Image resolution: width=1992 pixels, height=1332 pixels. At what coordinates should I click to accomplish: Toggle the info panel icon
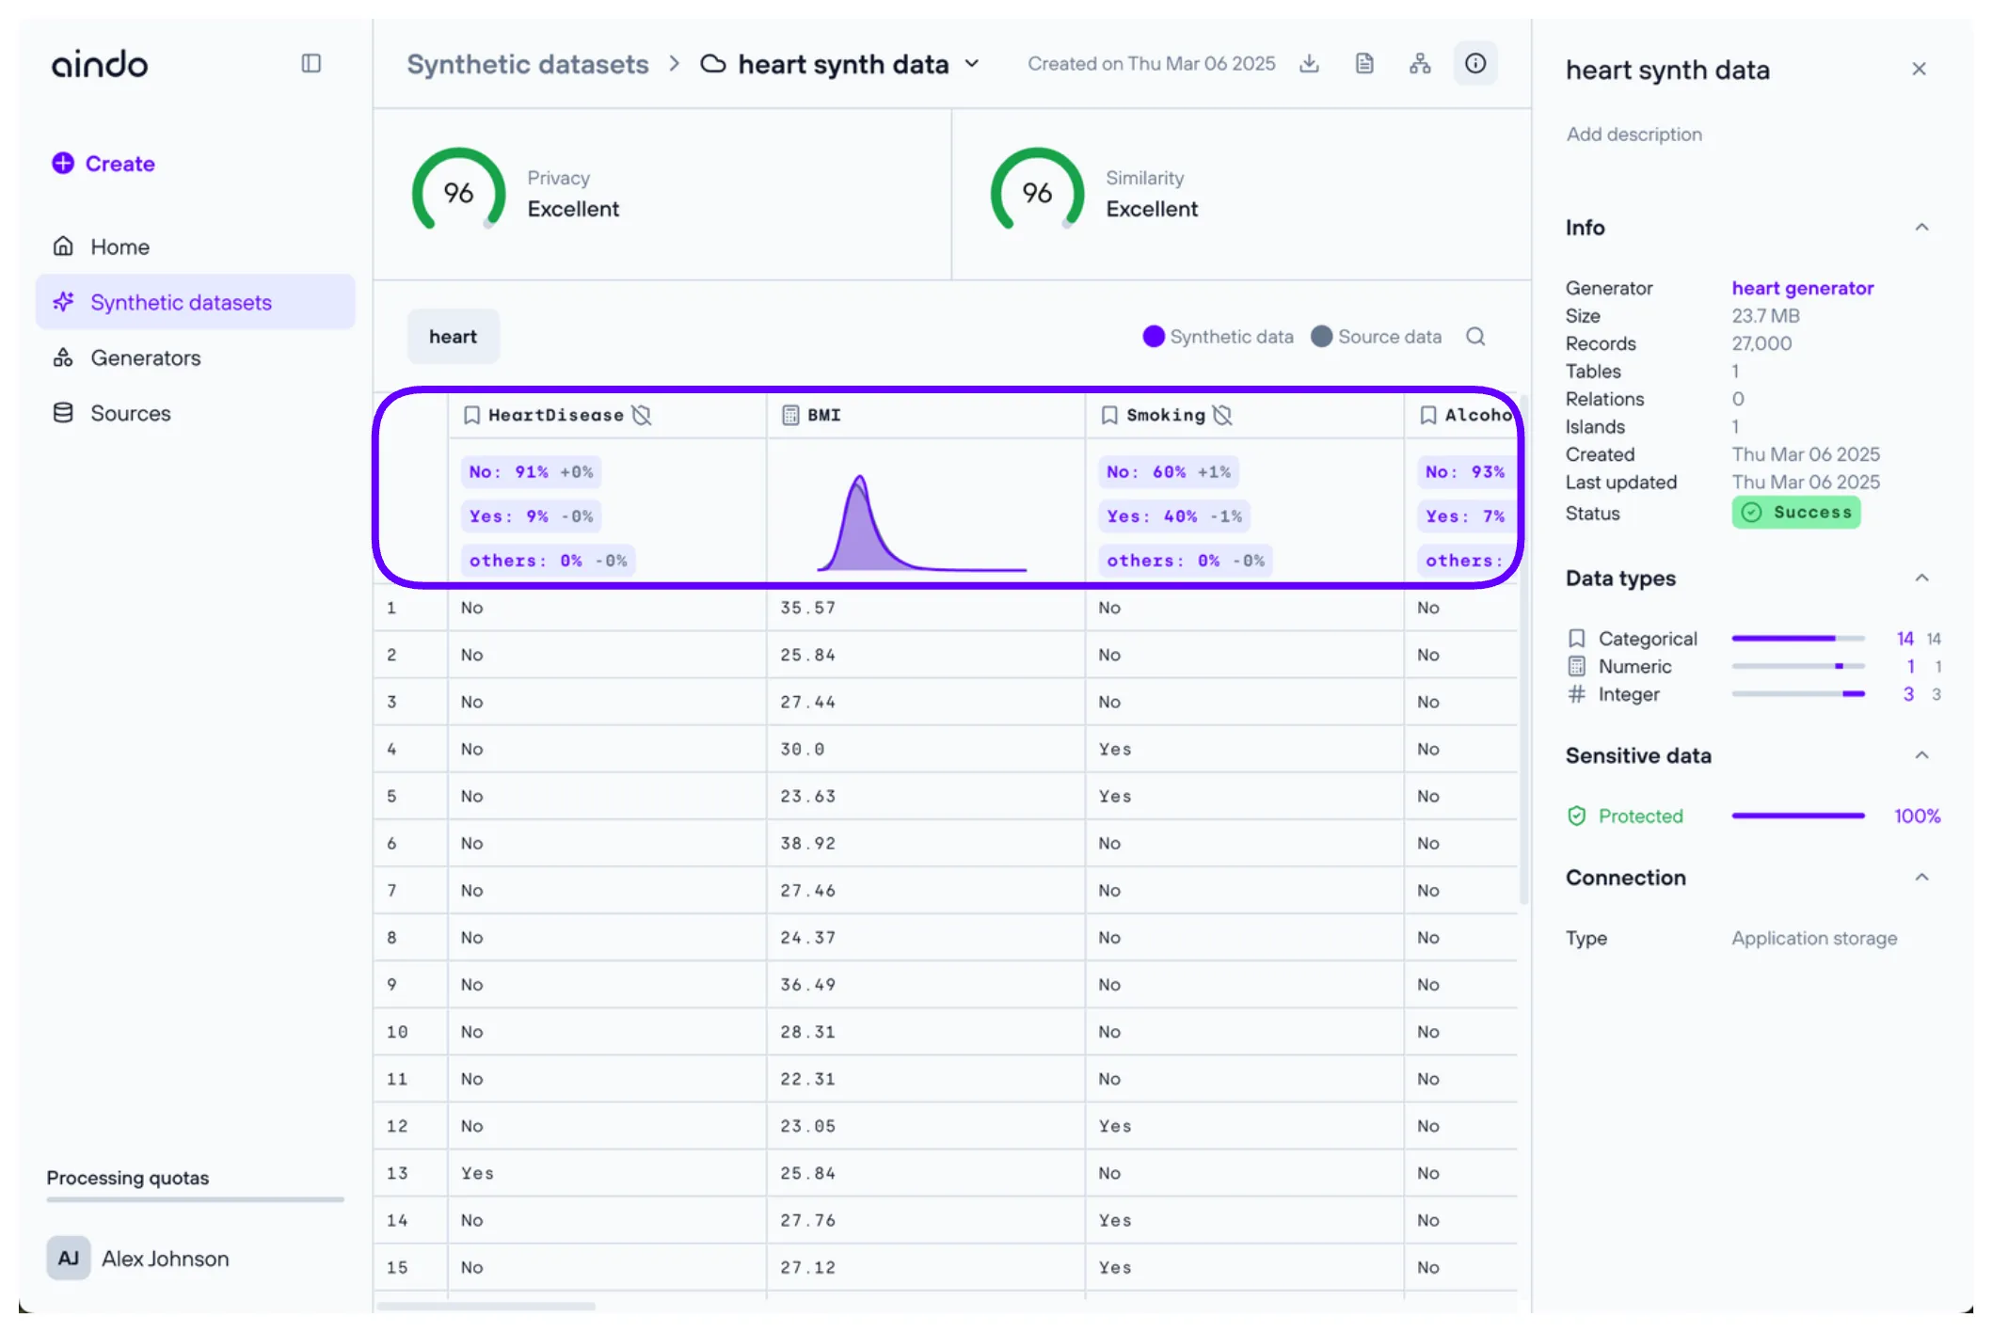(x=1475, y=64)
